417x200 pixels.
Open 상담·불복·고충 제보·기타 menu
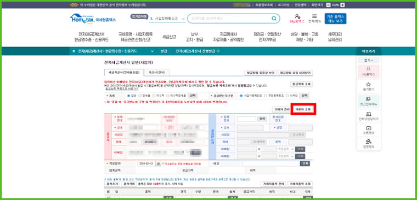click(305, 37)
